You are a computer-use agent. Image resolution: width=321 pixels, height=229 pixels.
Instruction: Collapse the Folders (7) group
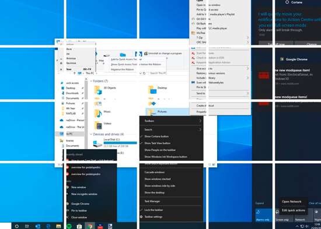91,81
